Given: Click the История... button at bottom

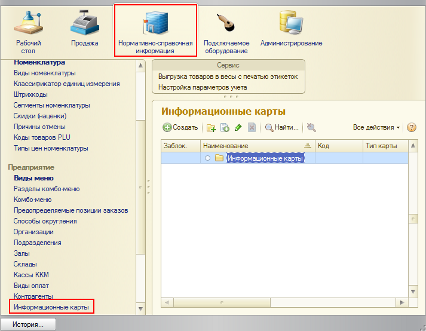Looking at the screenshot, I should pos(28,324).
